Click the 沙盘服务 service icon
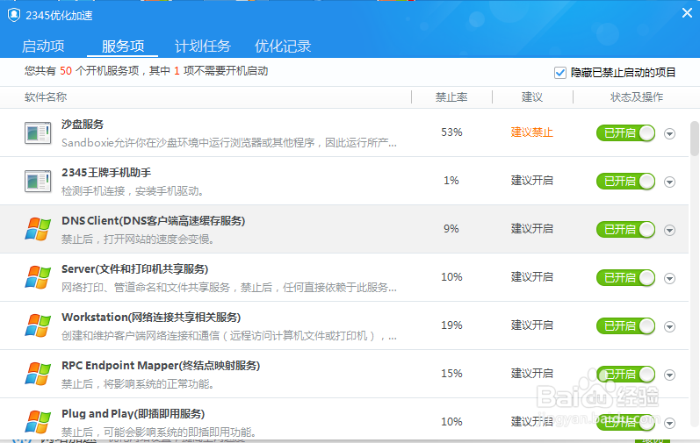The height and width of the screenshot is (443, 700). [x=38, y=132]
